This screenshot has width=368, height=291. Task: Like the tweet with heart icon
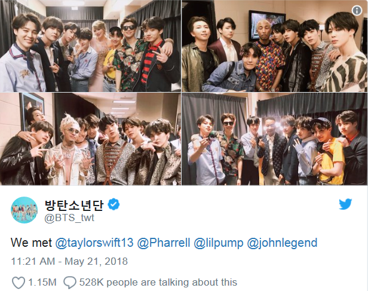click(19, 282)
